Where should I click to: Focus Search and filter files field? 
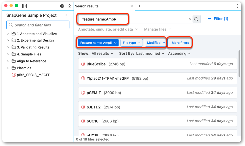coord(38,25)
